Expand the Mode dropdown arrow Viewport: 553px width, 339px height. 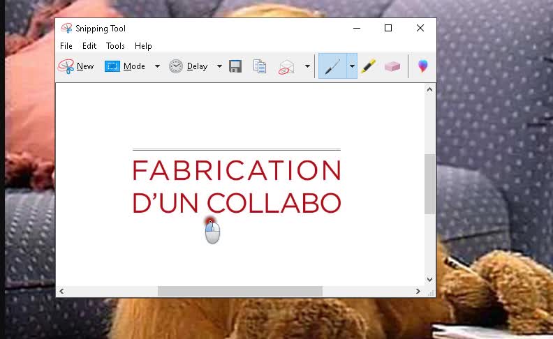tap(157, 66)
